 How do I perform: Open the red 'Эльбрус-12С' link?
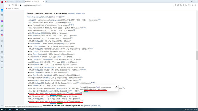[x=39, y=96]
